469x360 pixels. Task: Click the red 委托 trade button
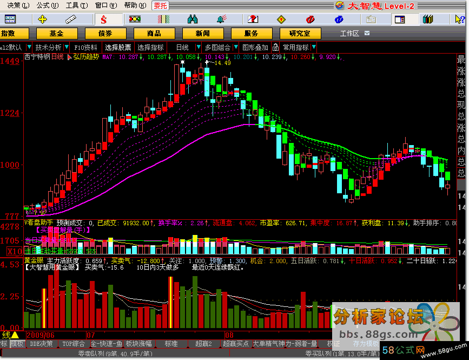161,5
